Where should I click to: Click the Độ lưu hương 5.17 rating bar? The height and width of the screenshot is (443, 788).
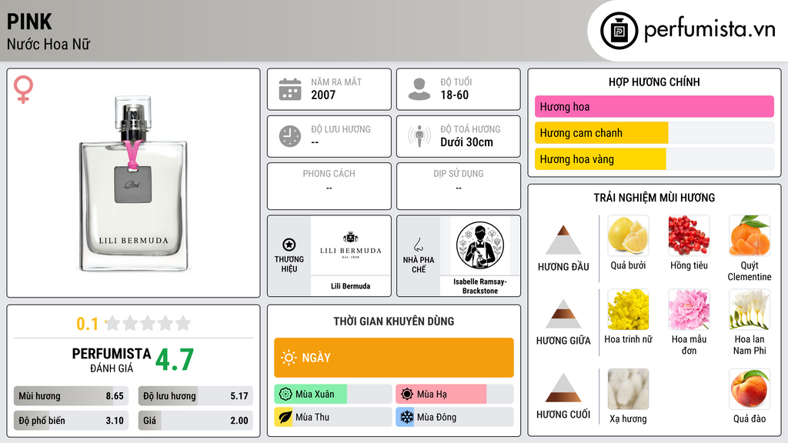coord(195,396)
